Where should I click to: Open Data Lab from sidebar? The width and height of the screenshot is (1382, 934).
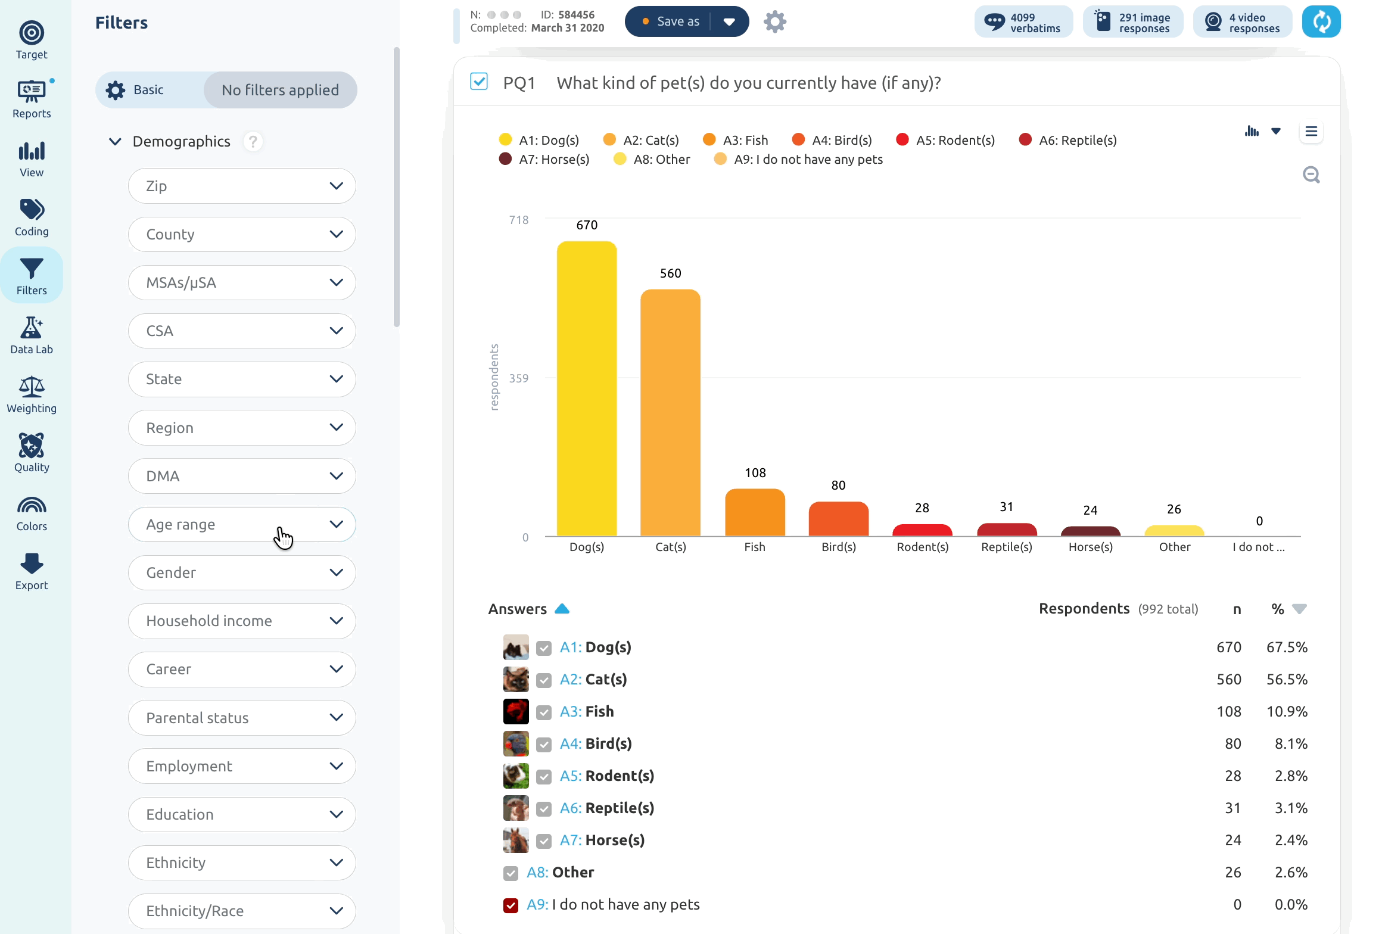(x=32, y=335)
